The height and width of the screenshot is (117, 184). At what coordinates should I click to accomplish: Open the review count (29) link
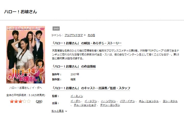[x=39, y=101]
